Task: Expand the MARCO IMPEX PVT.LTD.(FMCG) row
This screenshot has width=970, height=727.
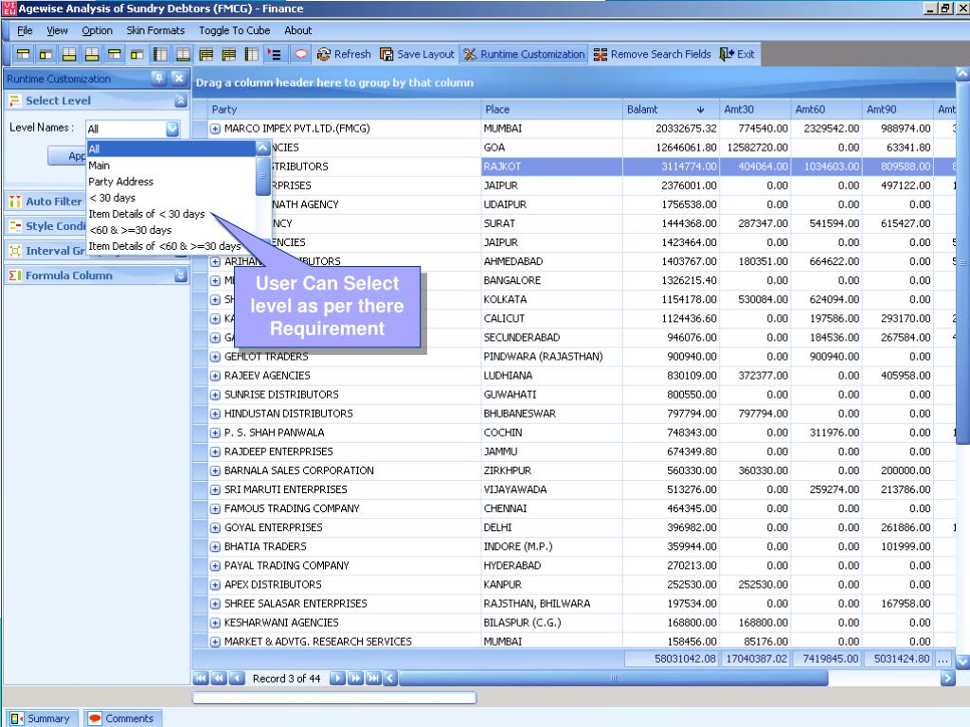Action: 215,129
